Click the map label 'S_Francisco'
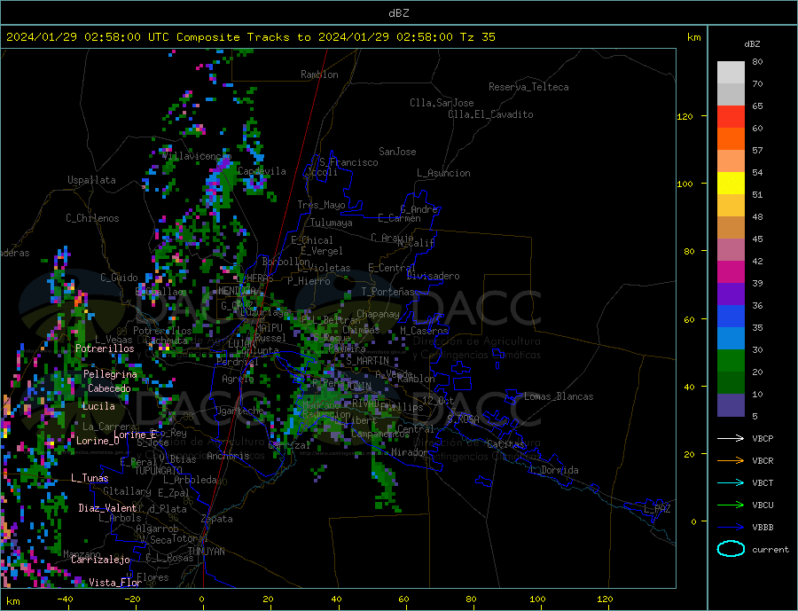Image resolution: width=798 pixels, height=611 pixels. (348, 162)
